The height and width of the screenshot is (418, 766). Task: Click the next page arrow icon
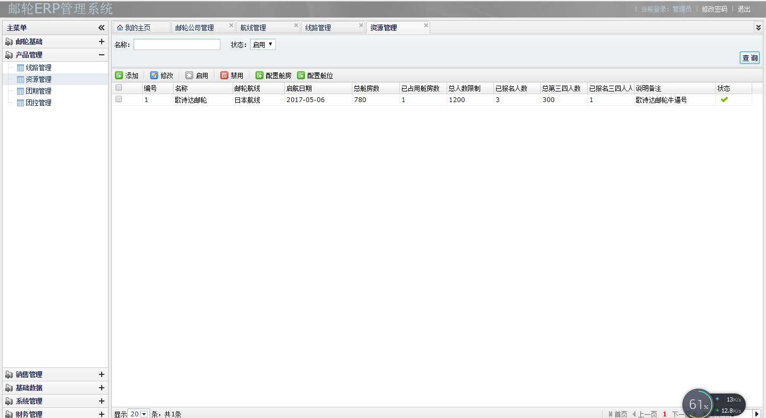click(x=757, y=414)
